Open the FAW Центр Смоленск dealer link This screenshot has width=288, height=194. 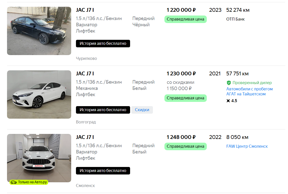click(247, 146)
